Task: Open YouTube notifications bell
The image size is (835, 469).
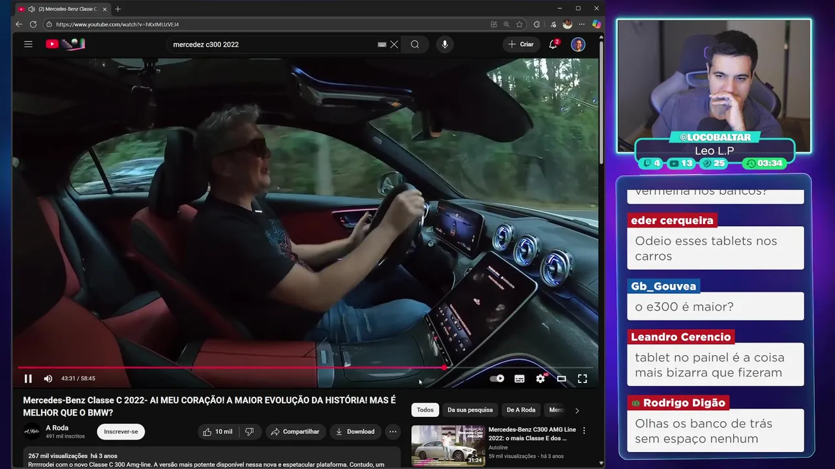Action: click(553, 44)
